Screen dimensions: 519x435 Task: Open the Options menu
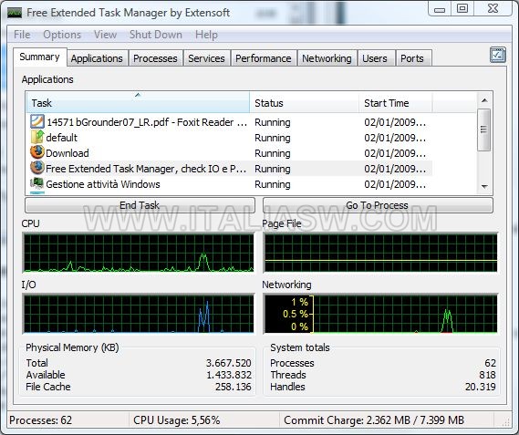[62, 35]
